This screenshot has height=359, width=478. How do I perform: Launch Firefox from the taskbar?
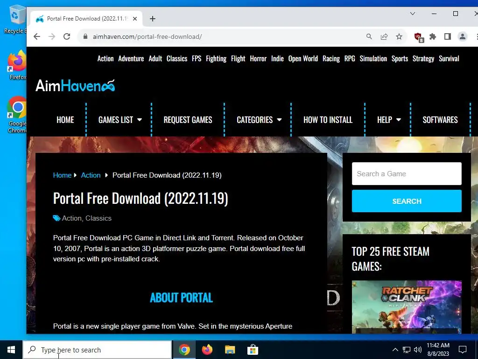[x=207, y=350]
